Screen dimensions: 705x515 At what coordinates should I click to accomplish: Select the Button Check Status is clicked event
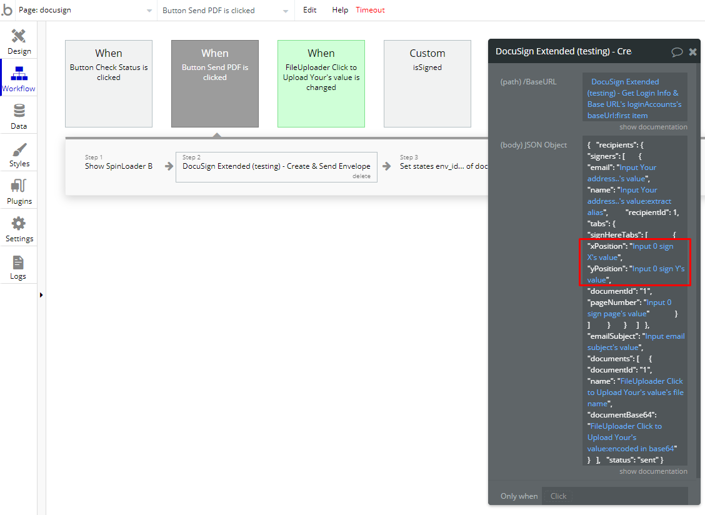109,84
